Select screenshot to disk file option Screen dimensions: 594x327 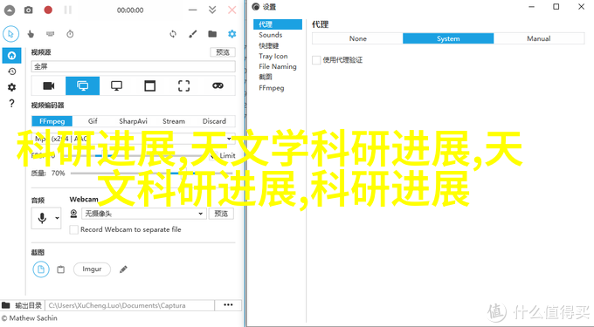coord(41,269)
